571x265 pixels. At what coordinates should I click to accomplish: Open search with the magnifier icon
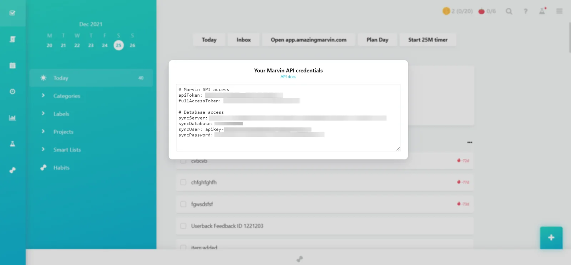[509, 11]
